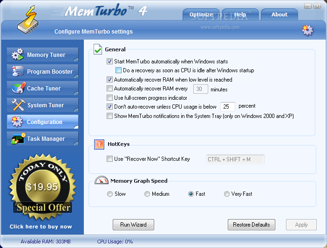Viewport: 327px width, 248px height.
Task: Click the gear icon in header bar
Action: click(307, 30)
